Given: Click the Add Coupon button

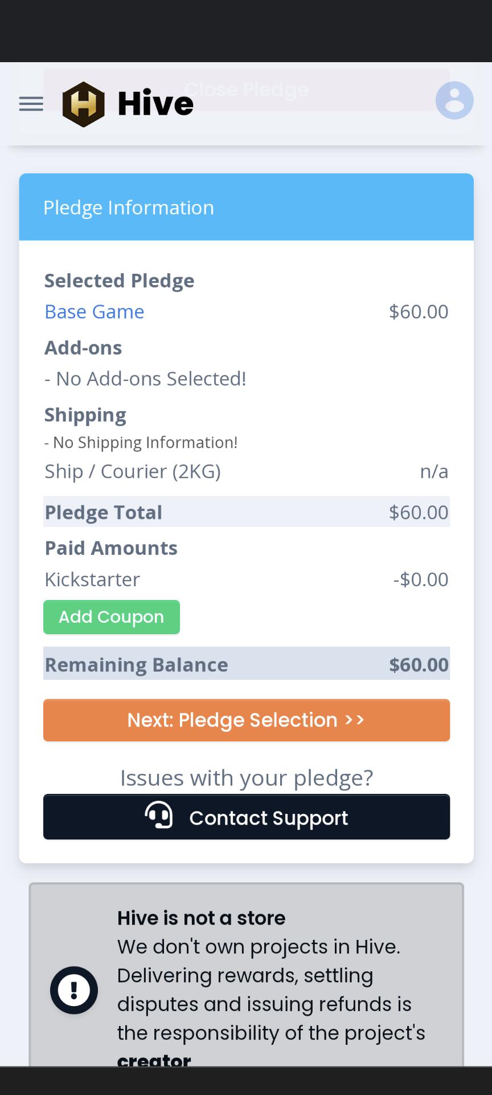Looking at the screenshot, I should pyautogui.click(x=112, y=617).
